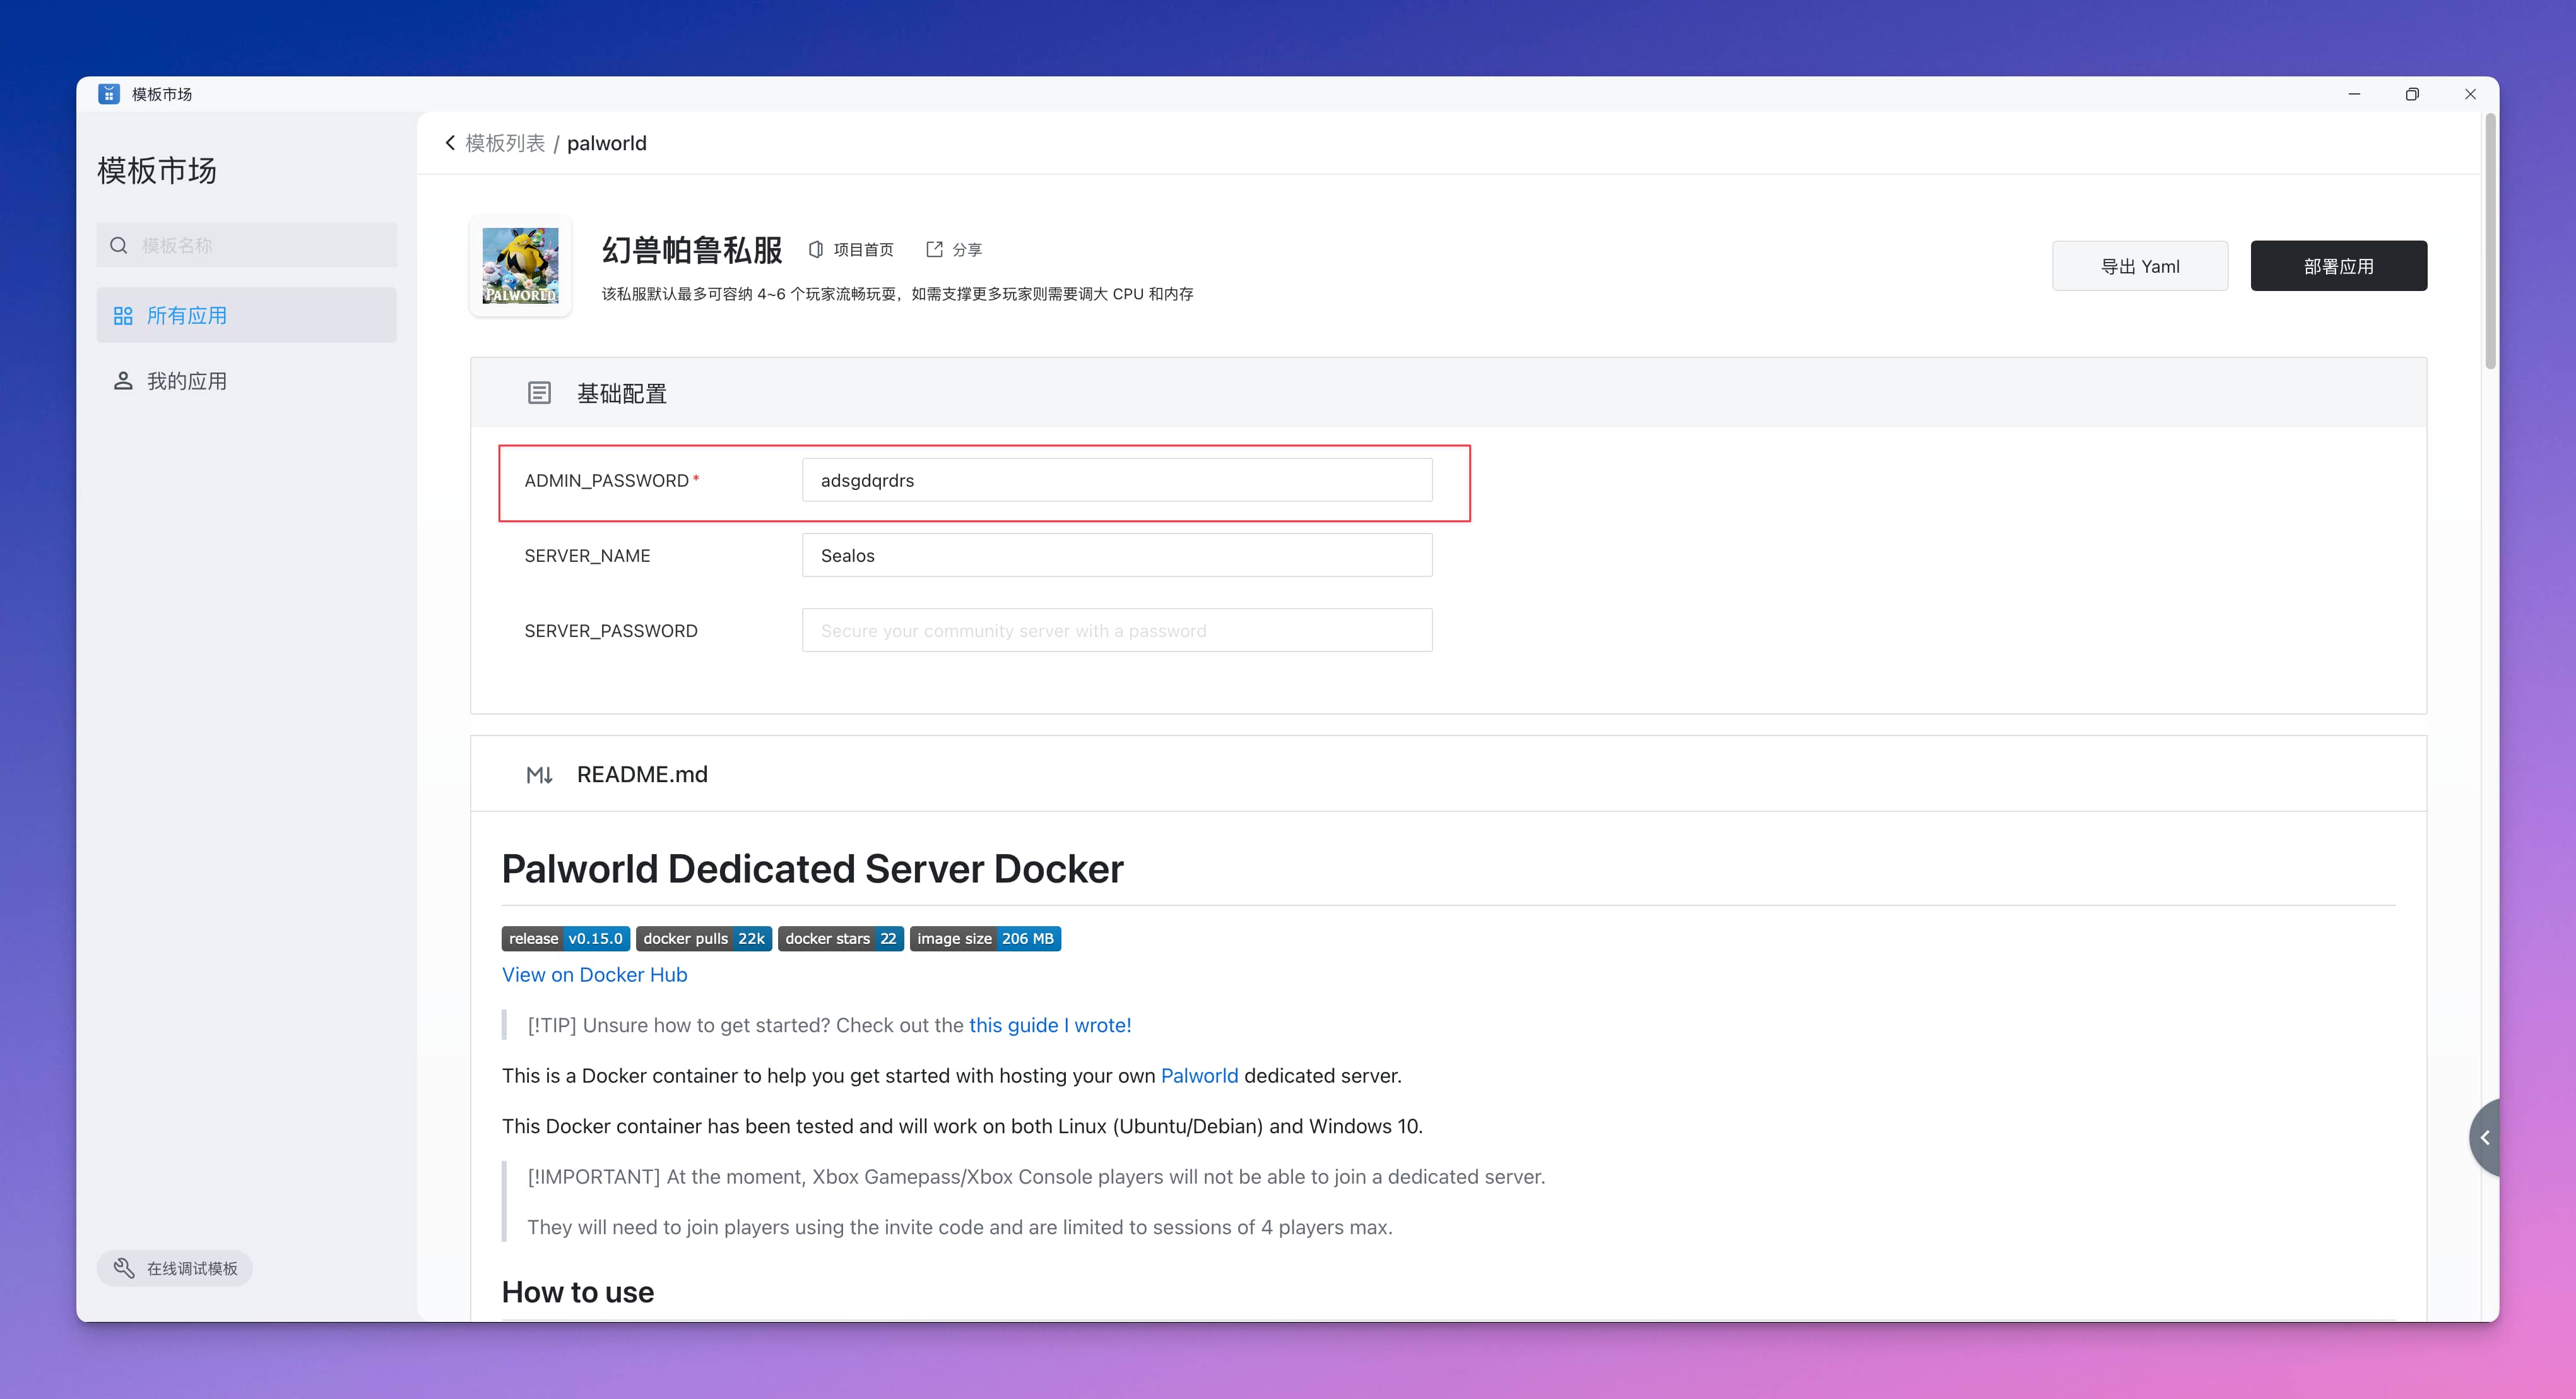Open the Palworld hyperlink in README
Screen dimensions: 2576x1399
click(1199, 1076)
